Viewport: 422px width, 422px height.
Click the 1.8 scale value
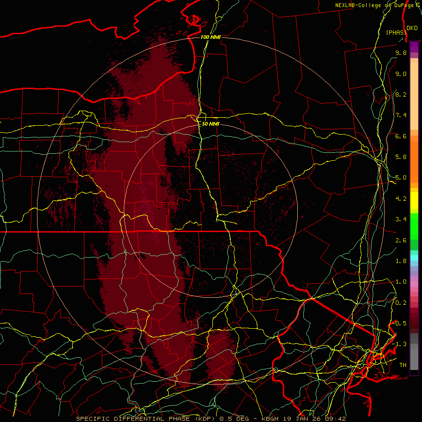pyautogui.click(x=401, y=261)
